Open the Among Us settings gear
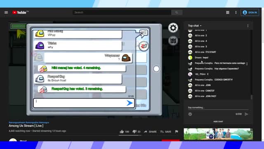This screenshot has width=264, height=149. tap(173, 28)
